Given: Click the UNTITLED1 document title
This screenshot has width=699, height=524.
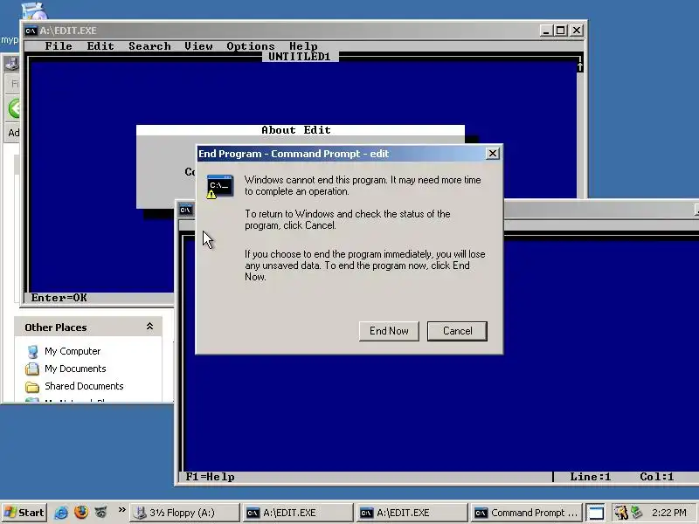Looking at the screenshot, I should 299,57.
